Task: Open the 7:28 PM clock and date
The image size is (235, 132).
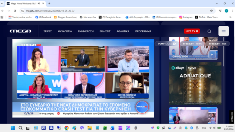Action: click(228, 128)
